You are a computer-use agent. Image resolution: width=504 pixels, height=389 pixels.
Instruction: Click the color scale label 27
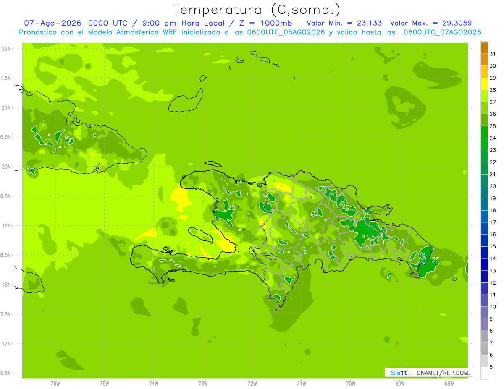click(493, 102)
